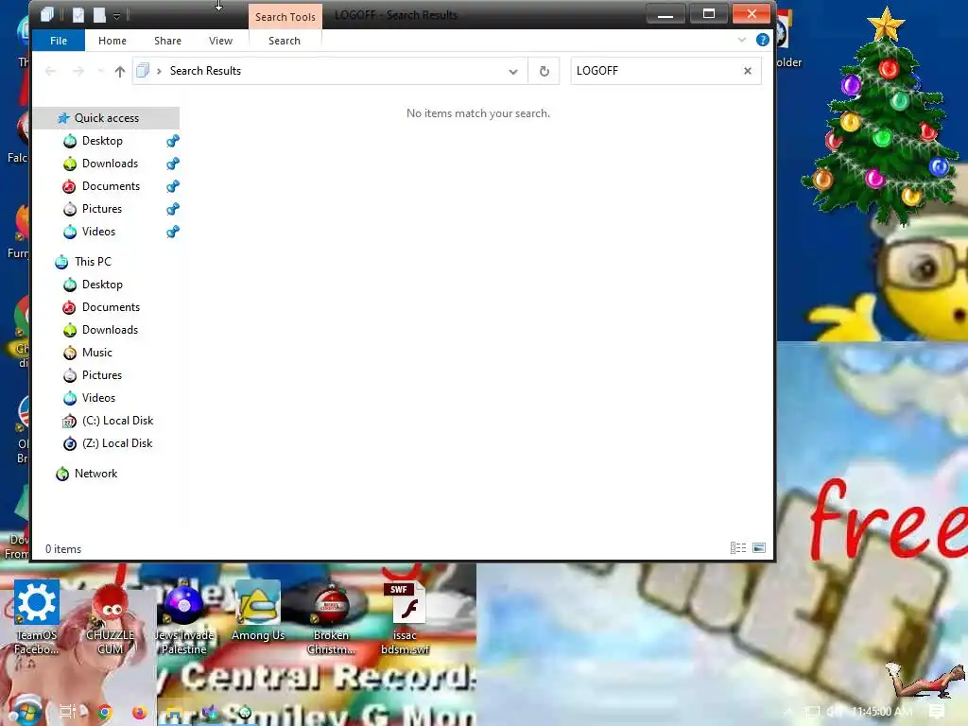Switch to the Share ribbon tab
Viewport: 968px width, 726px height.
(167, 41)
